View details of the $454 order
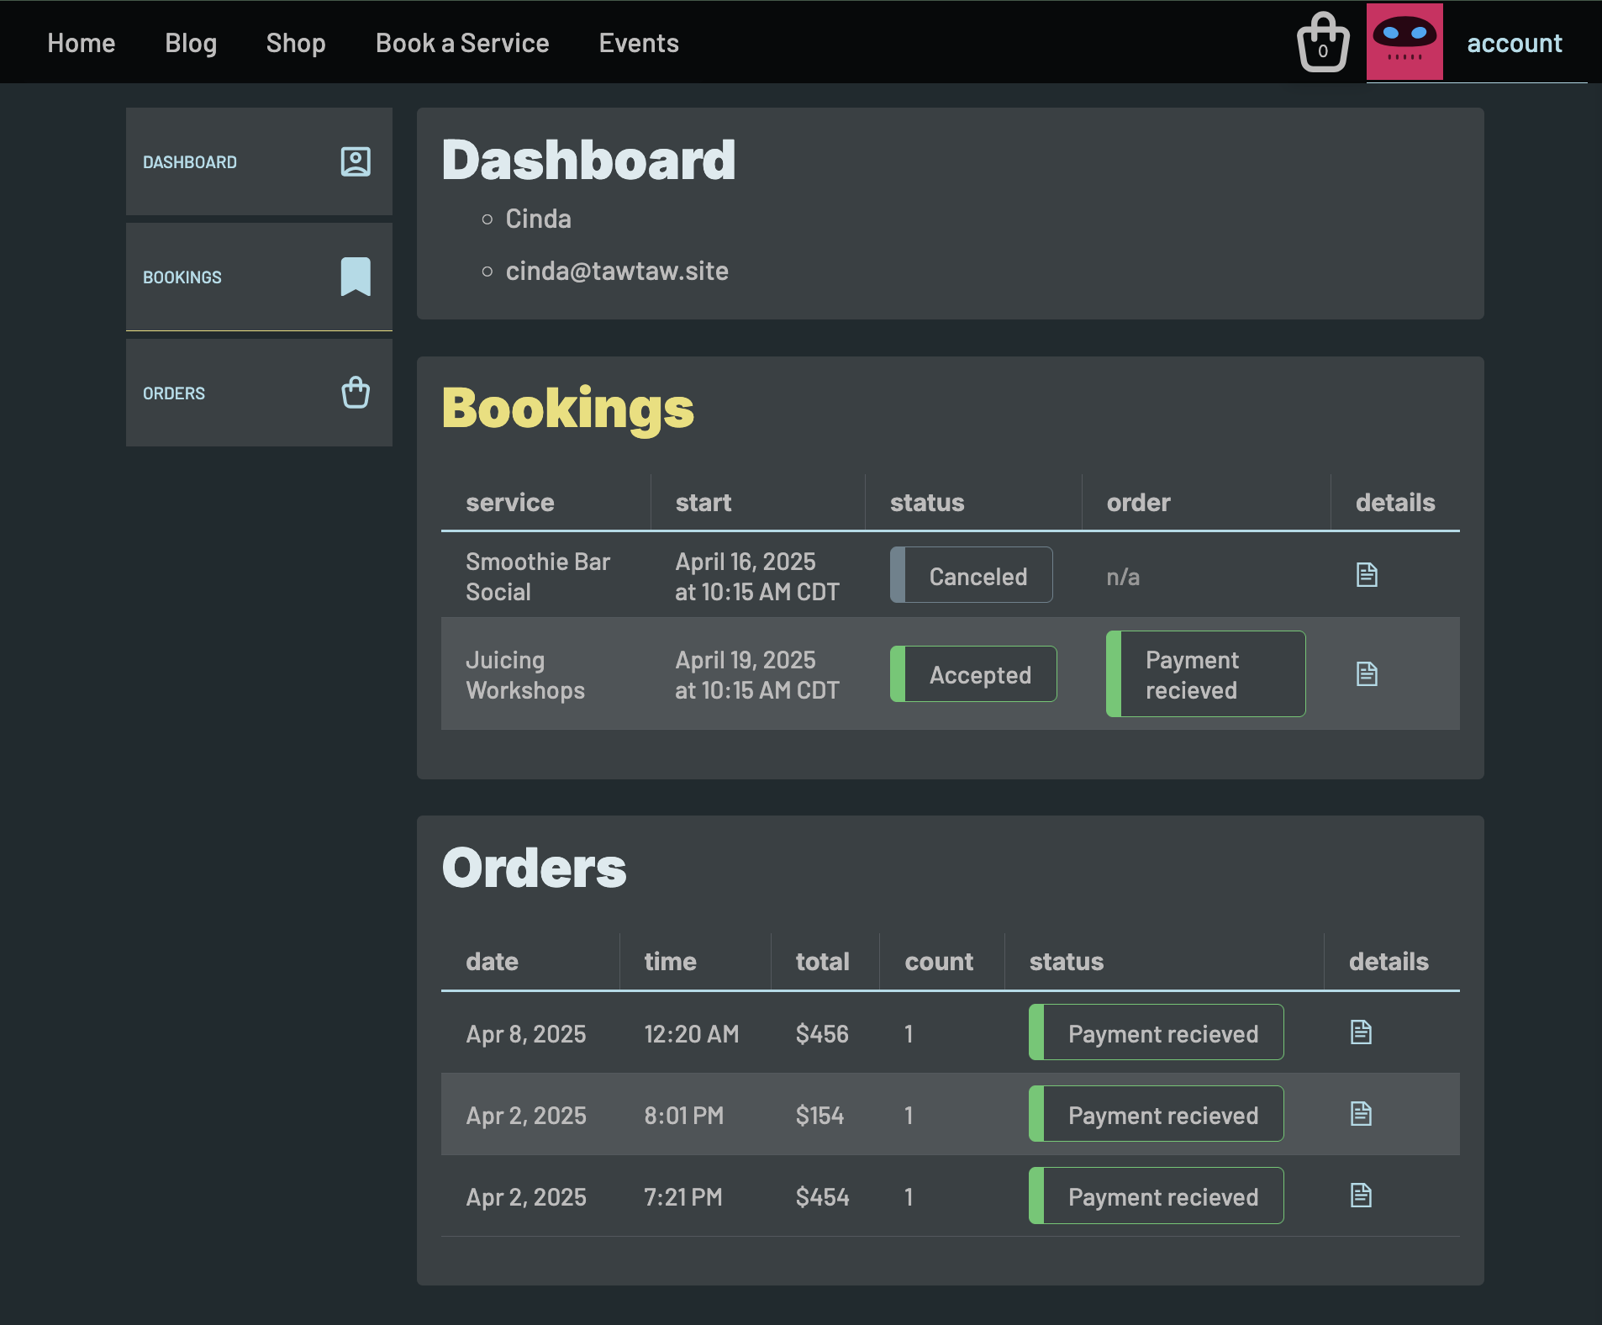Viewport: 1602px width, 1325px height. [1361, 1195]
